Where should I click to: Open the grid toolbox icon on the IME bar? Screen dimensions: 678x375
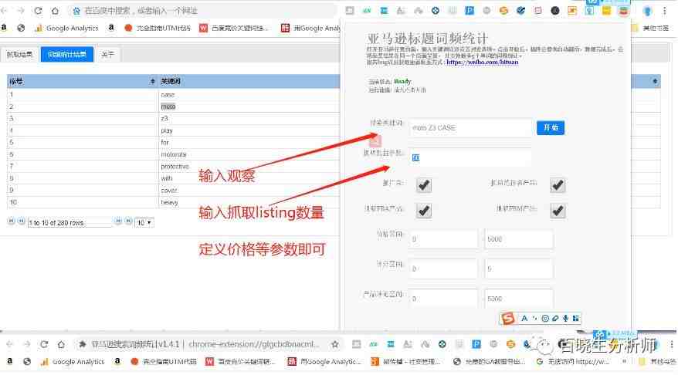point(575,319)
